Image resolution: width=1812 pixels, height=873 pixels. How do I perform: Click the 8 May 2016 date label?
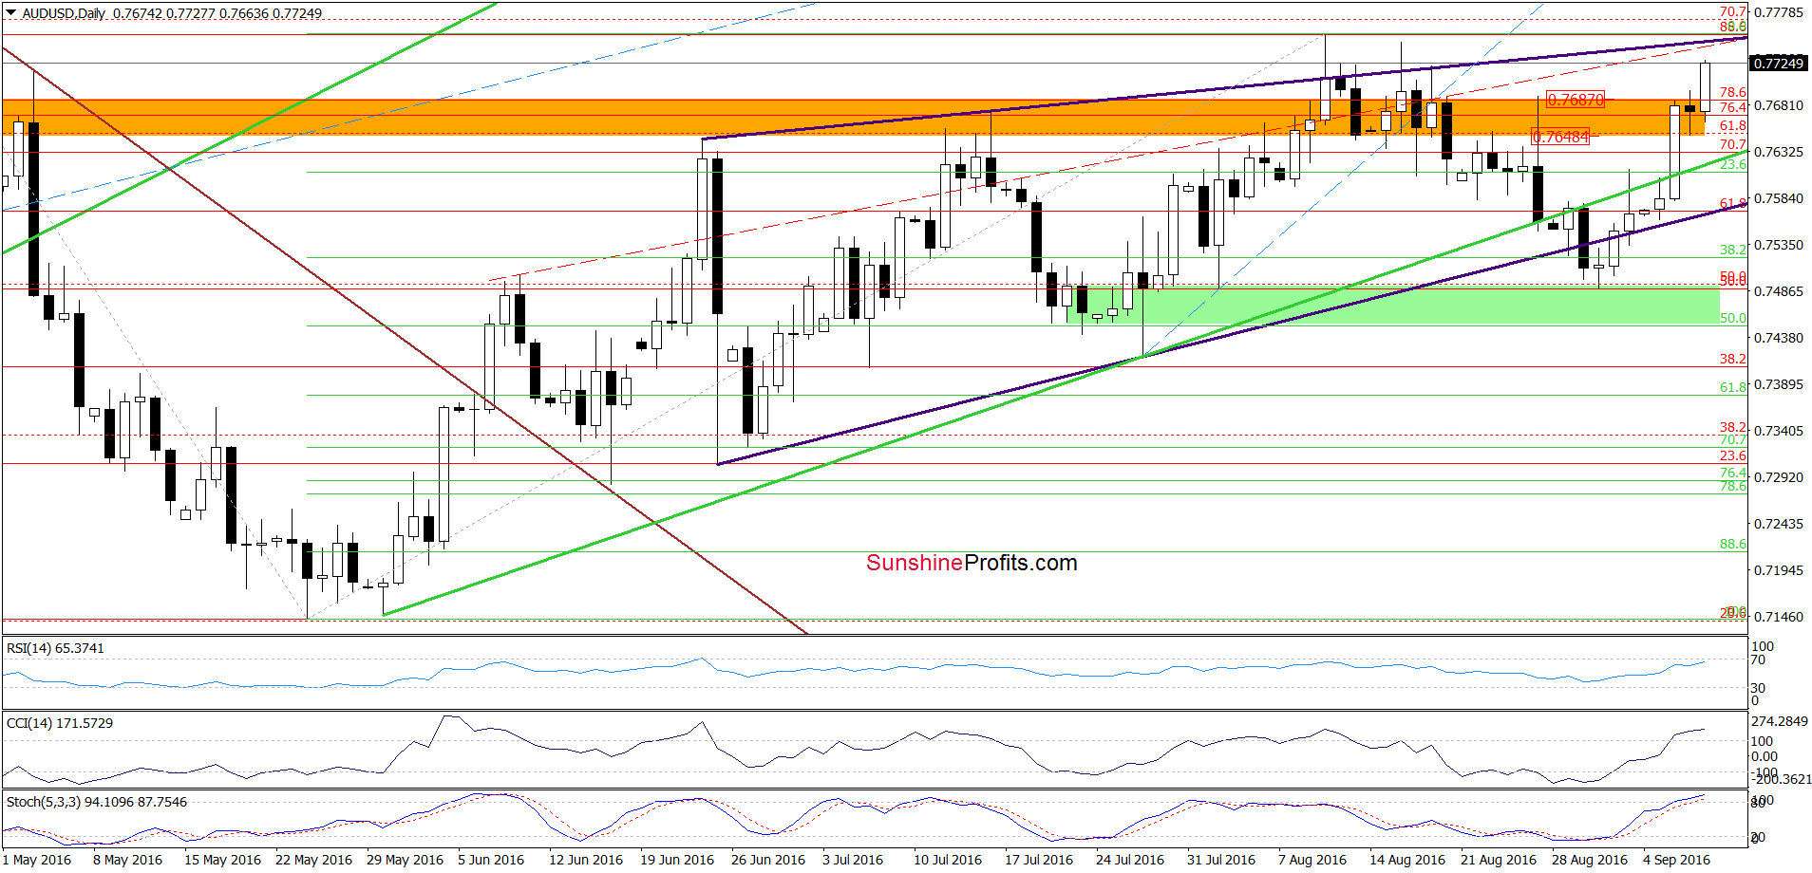[127, 860]
